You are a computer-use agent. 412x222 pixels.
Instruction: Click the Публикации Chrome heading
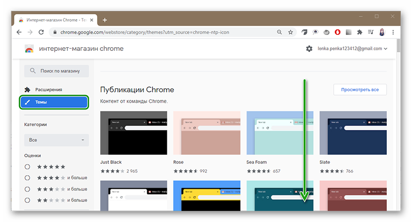137,89
